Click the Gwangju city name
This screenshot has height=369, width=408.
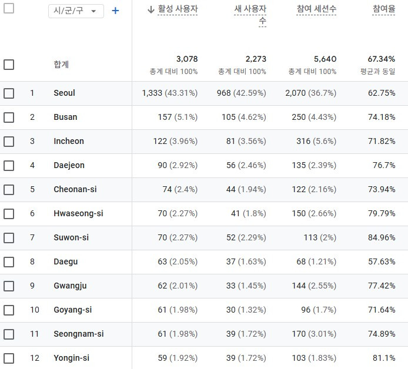[70, 286]
